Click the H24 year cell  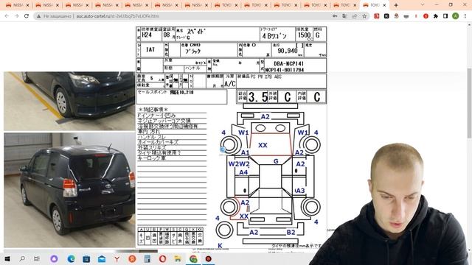(147, 35)
